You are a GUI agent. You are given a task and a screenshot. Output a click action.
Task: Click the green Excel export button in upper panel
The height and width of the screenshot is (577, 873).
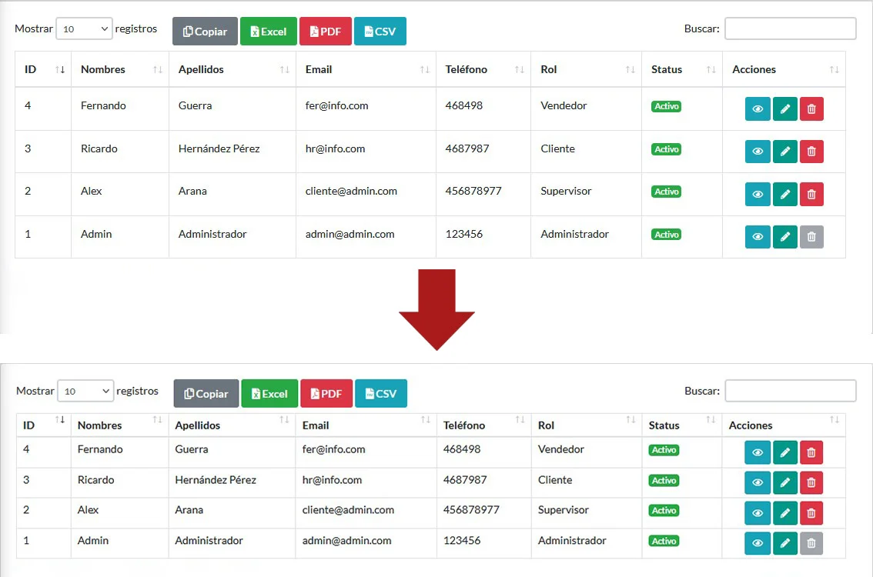pyautogui.click(x=268, y=32)
